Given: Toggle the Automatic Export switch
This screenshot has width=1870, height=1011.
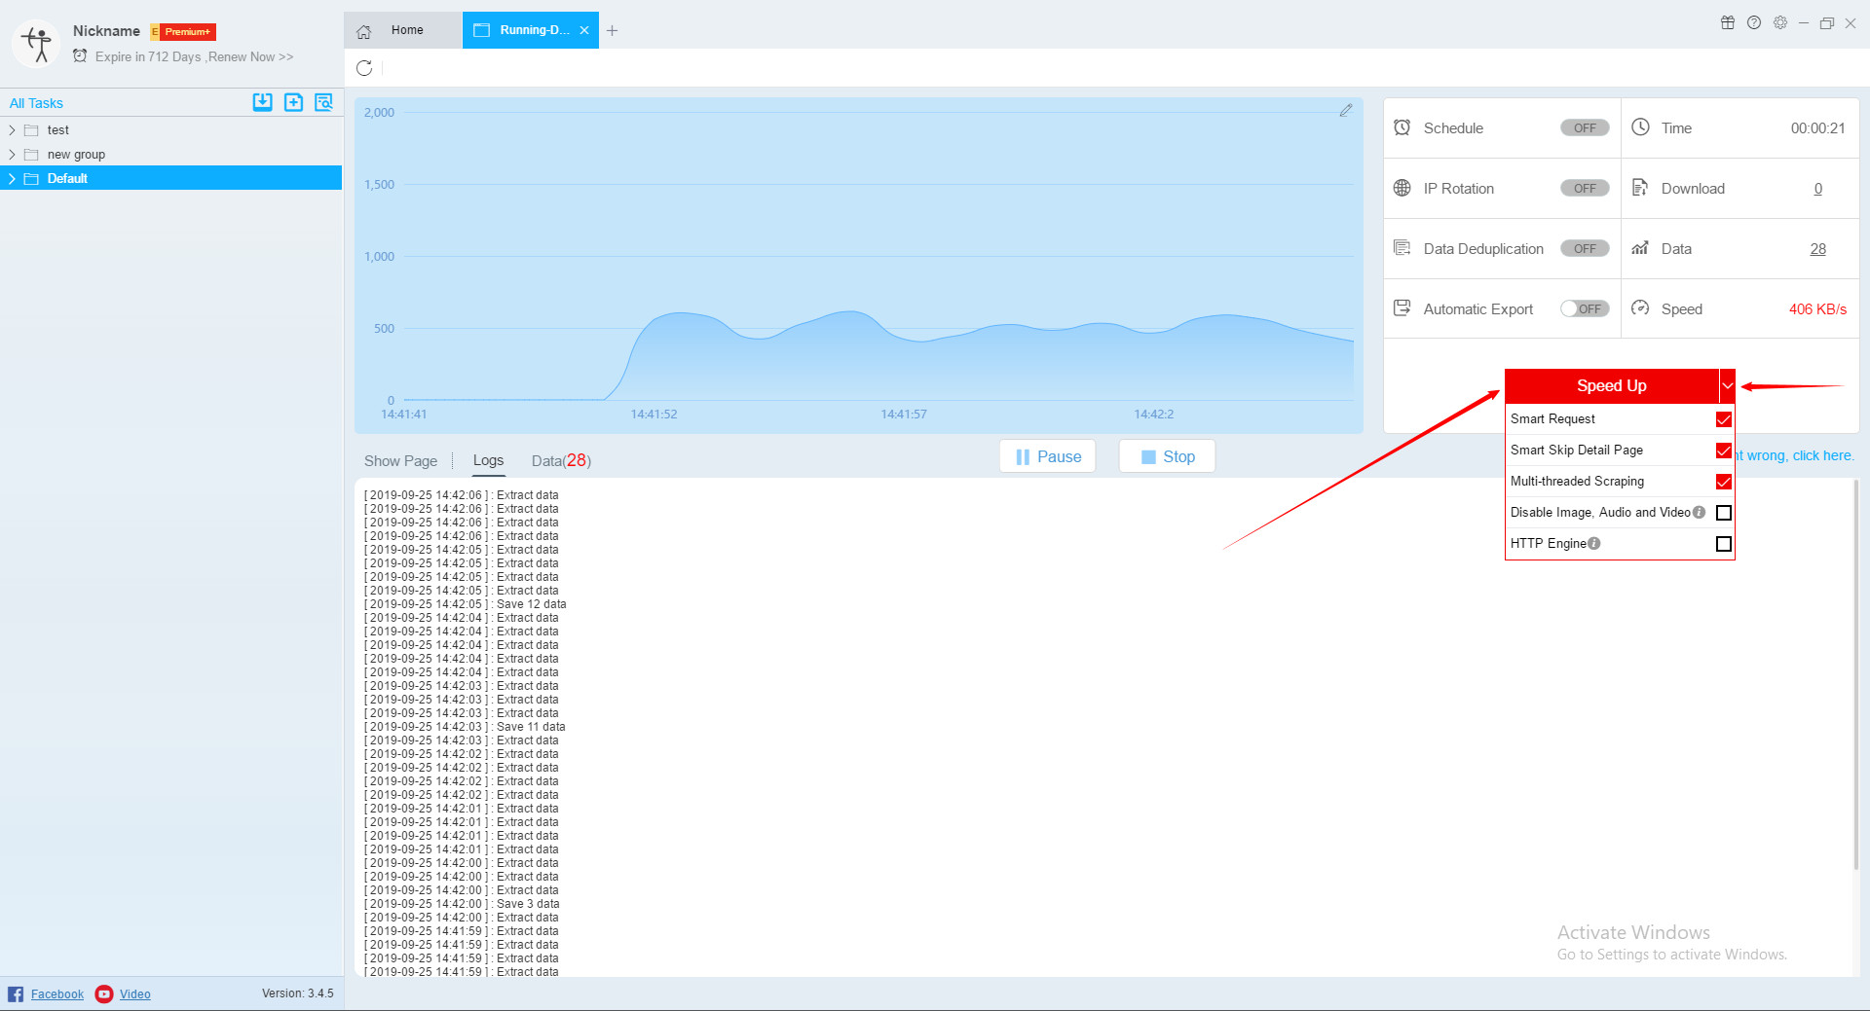Looking at the screenshot, I should coord(1585,308).
